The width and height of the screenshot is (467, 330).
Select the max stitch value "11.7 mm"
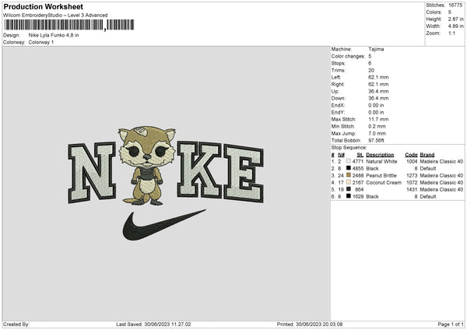coord(378,119)
